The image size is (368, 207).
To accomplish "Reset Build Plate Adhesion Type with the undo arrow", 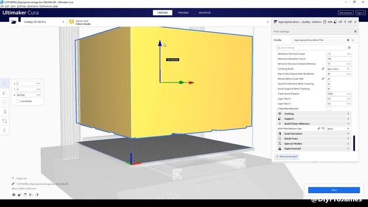I will (323, 129).
